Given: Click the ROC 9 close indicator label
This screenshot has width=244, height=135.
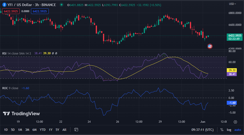Looking at the screenshot, I should coord(10,88).
